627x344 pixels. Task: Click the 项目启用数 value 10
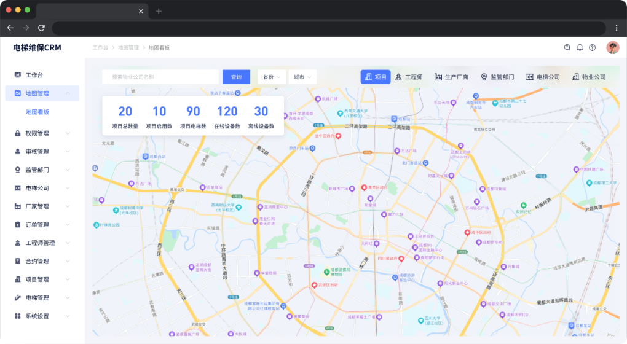click(x=159, y=111)
